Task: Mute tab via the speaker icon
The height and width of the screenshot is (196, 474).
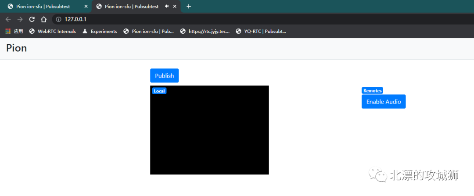Action: (167, 6)
